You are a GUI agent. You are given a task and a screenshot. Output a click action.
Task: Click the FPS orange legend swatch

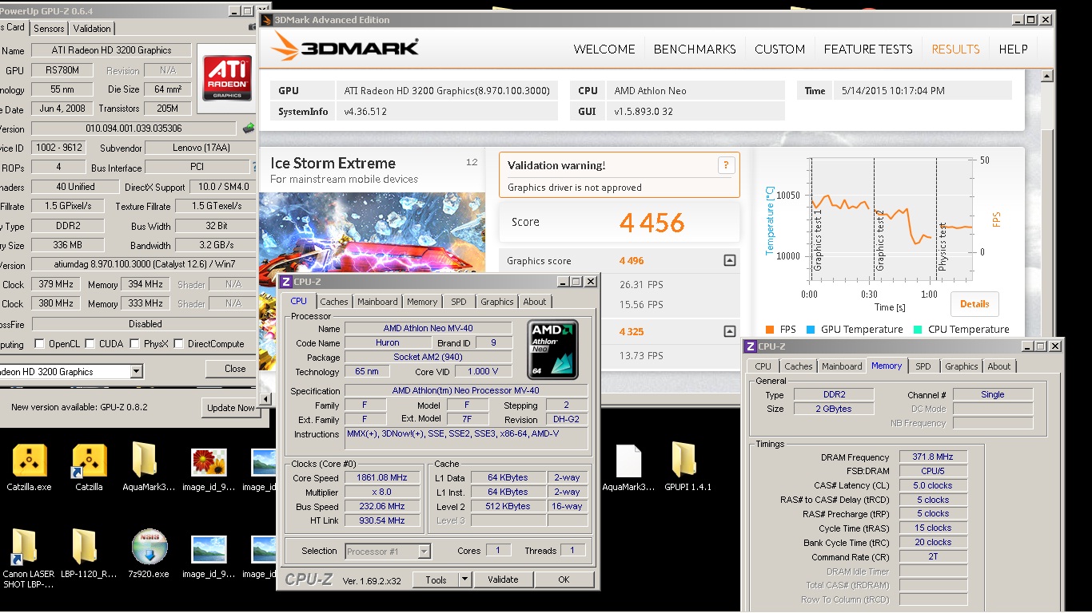[x=769, y=330]
